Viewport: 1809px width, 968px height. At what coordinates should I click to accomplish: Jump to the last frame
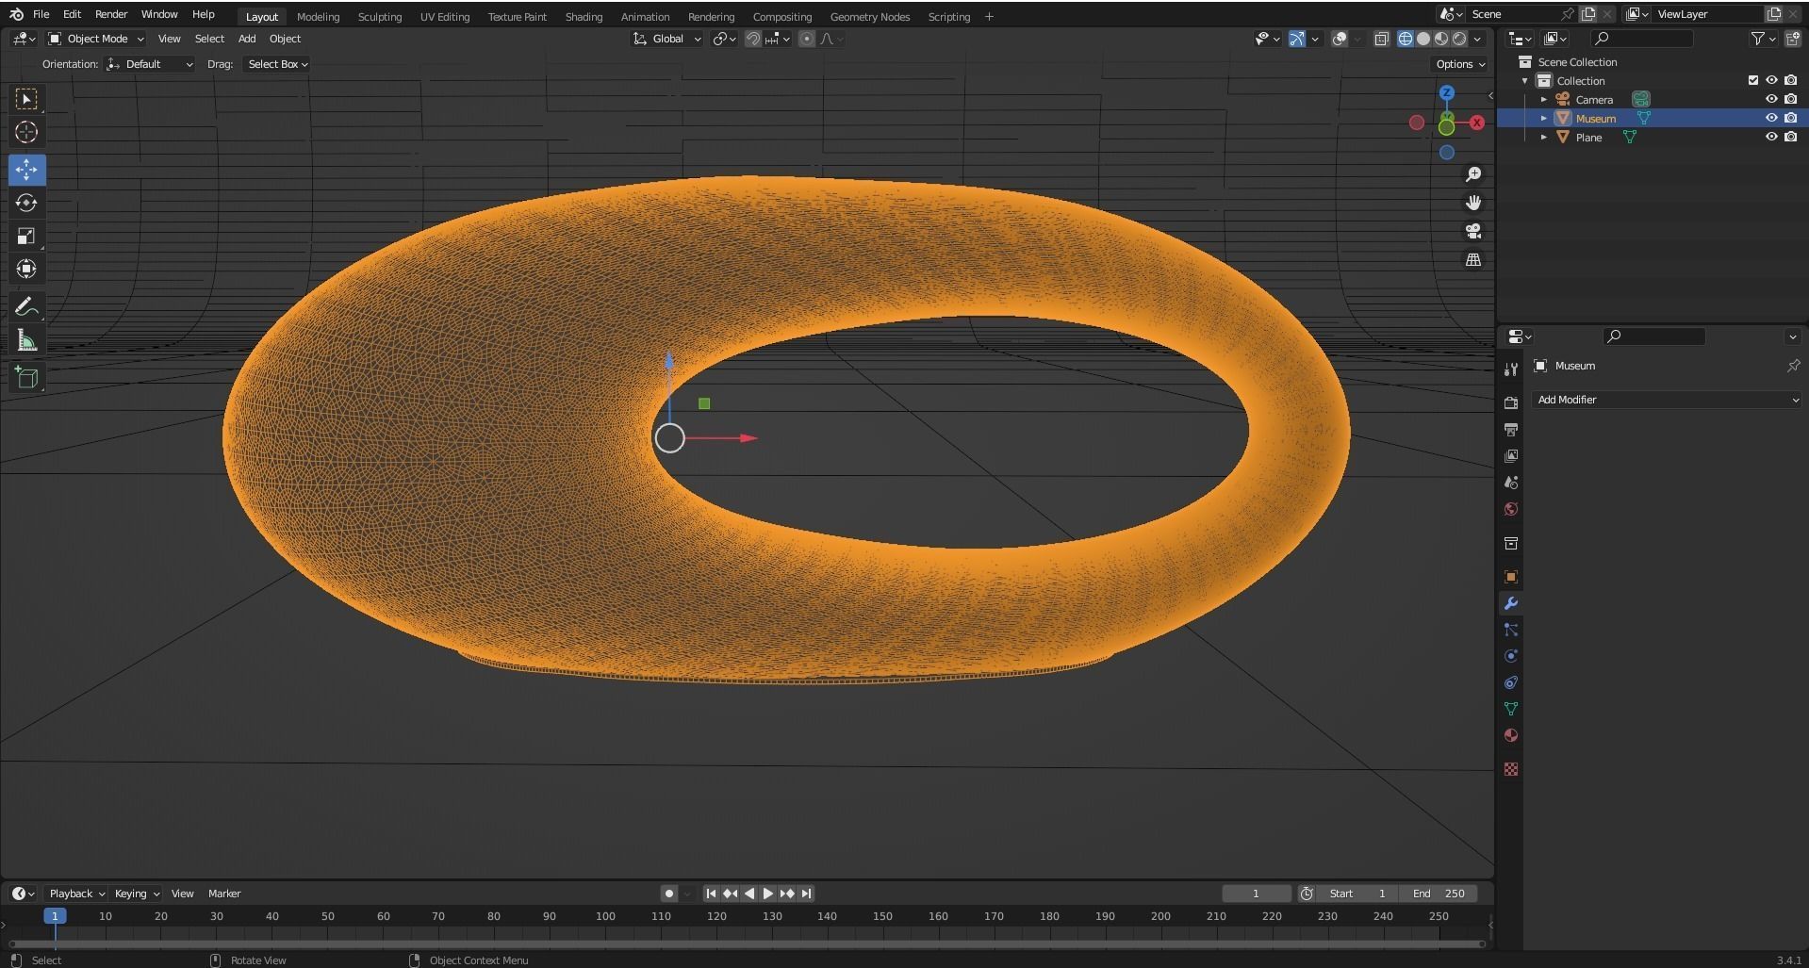click(806, 894)
